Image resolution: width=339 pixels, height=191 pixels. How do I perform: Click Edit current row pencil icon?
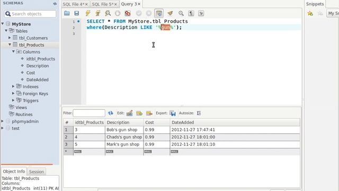(x=129, y=113)
